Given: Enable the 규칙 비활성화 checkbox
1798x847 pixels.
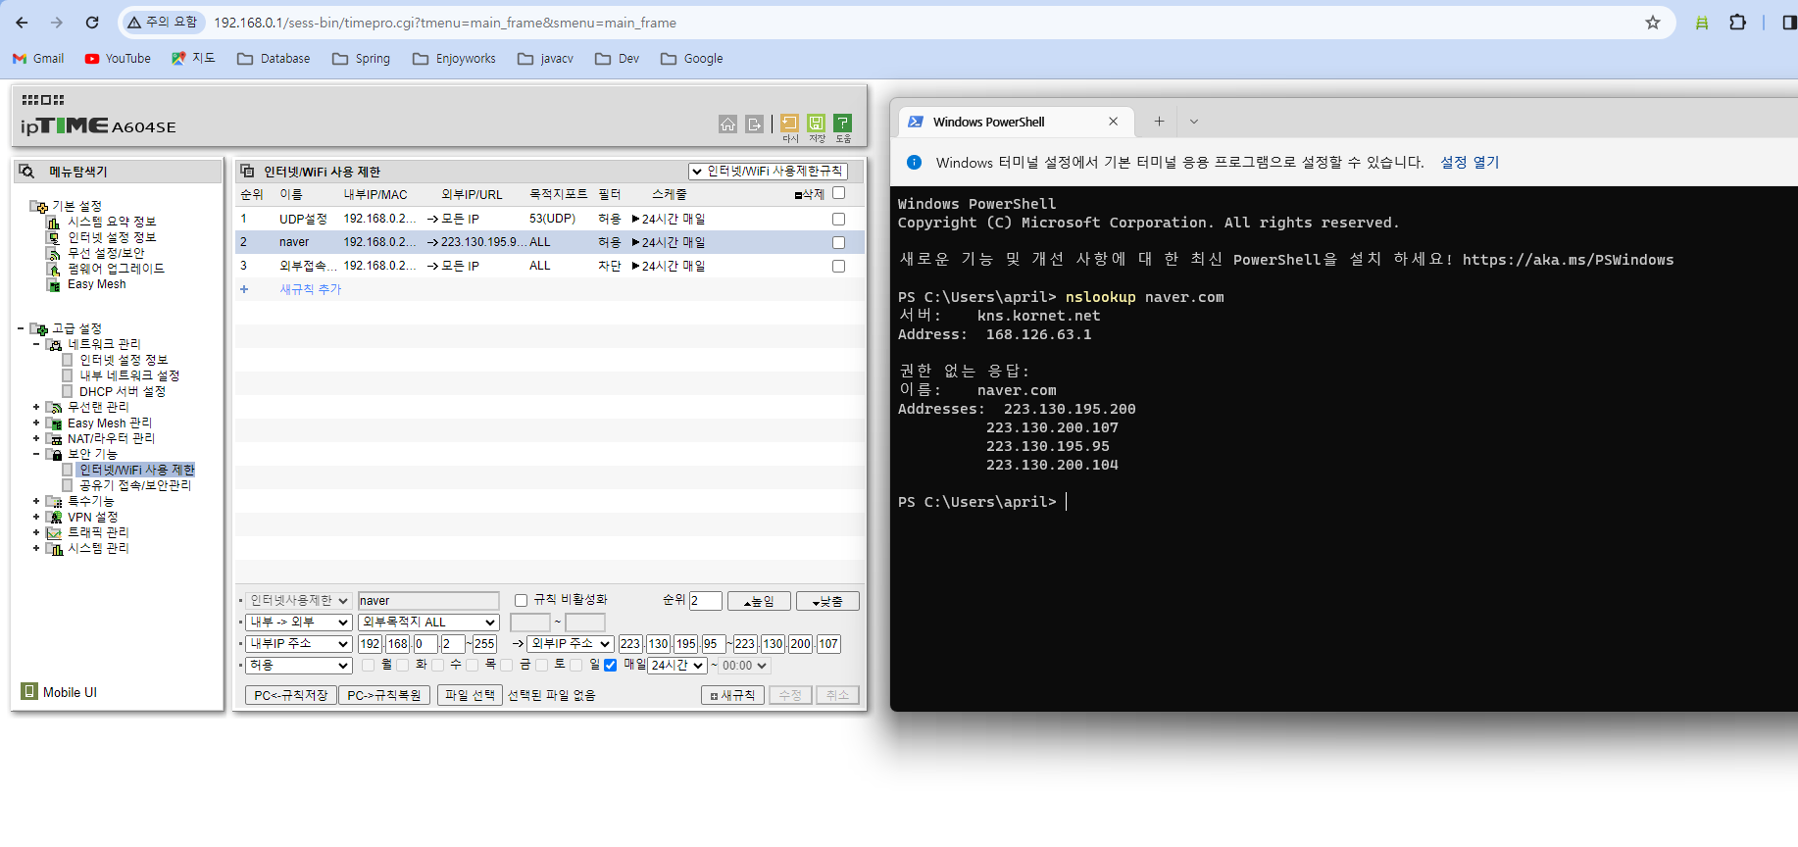Looking at the screenshot, I should (x=521, y=600).
